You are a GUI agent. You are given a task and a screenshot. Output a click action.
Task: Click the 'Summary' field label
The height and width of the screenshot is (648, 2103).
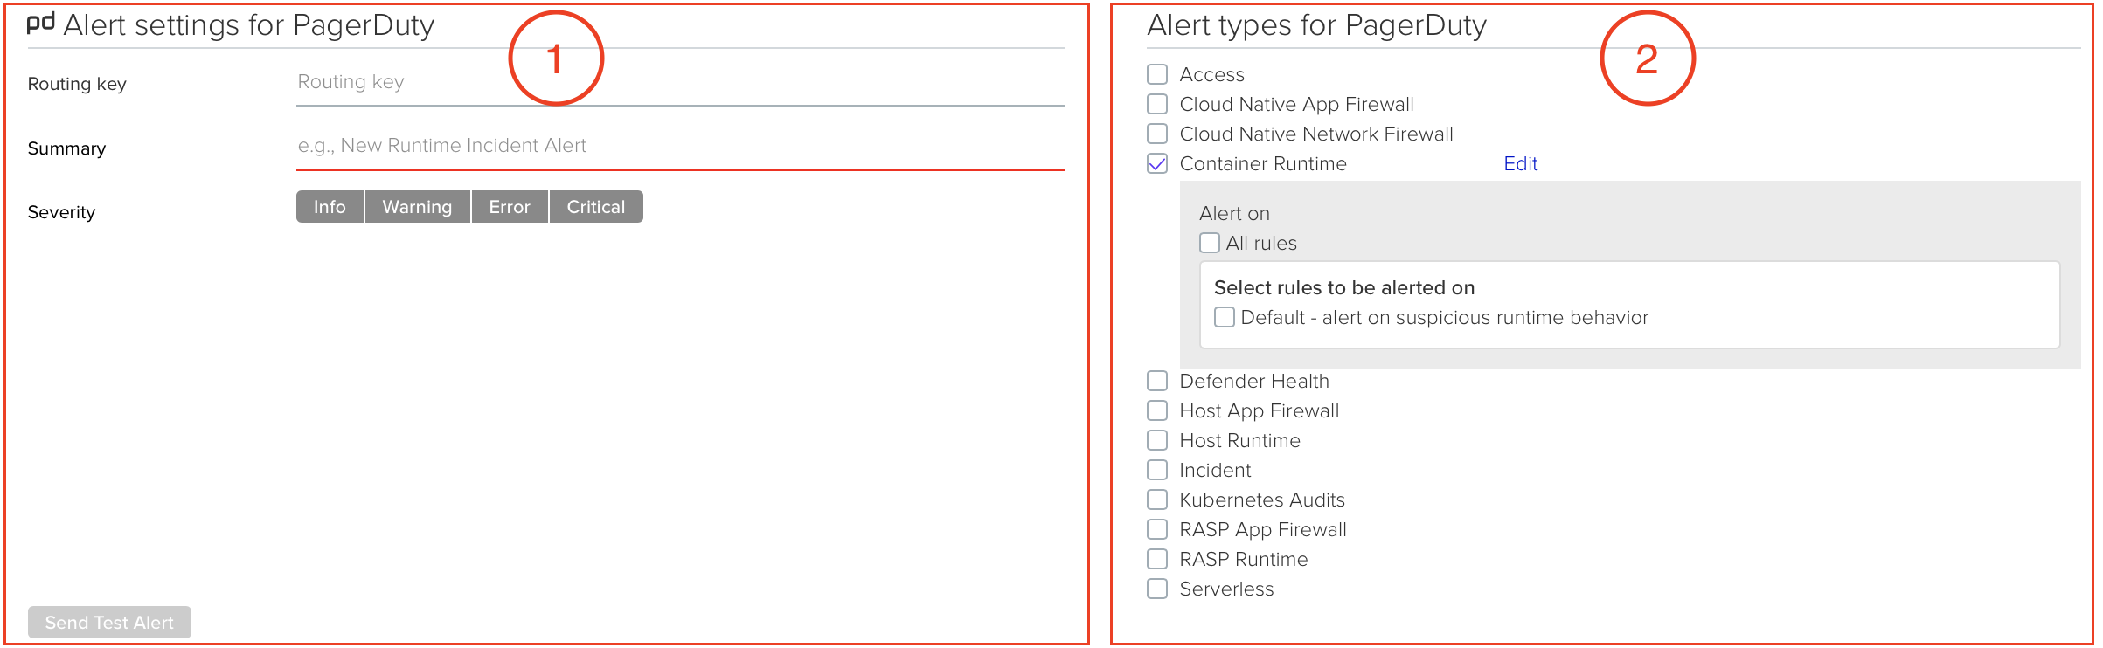pyautogui.click(x=66, y=148)
